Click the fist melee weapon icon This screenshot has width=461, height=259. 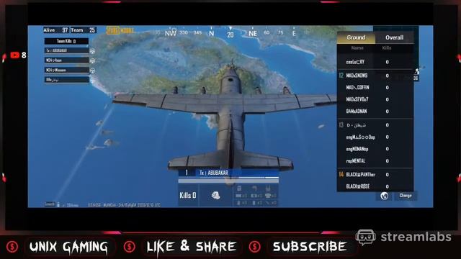pos(215,195)
